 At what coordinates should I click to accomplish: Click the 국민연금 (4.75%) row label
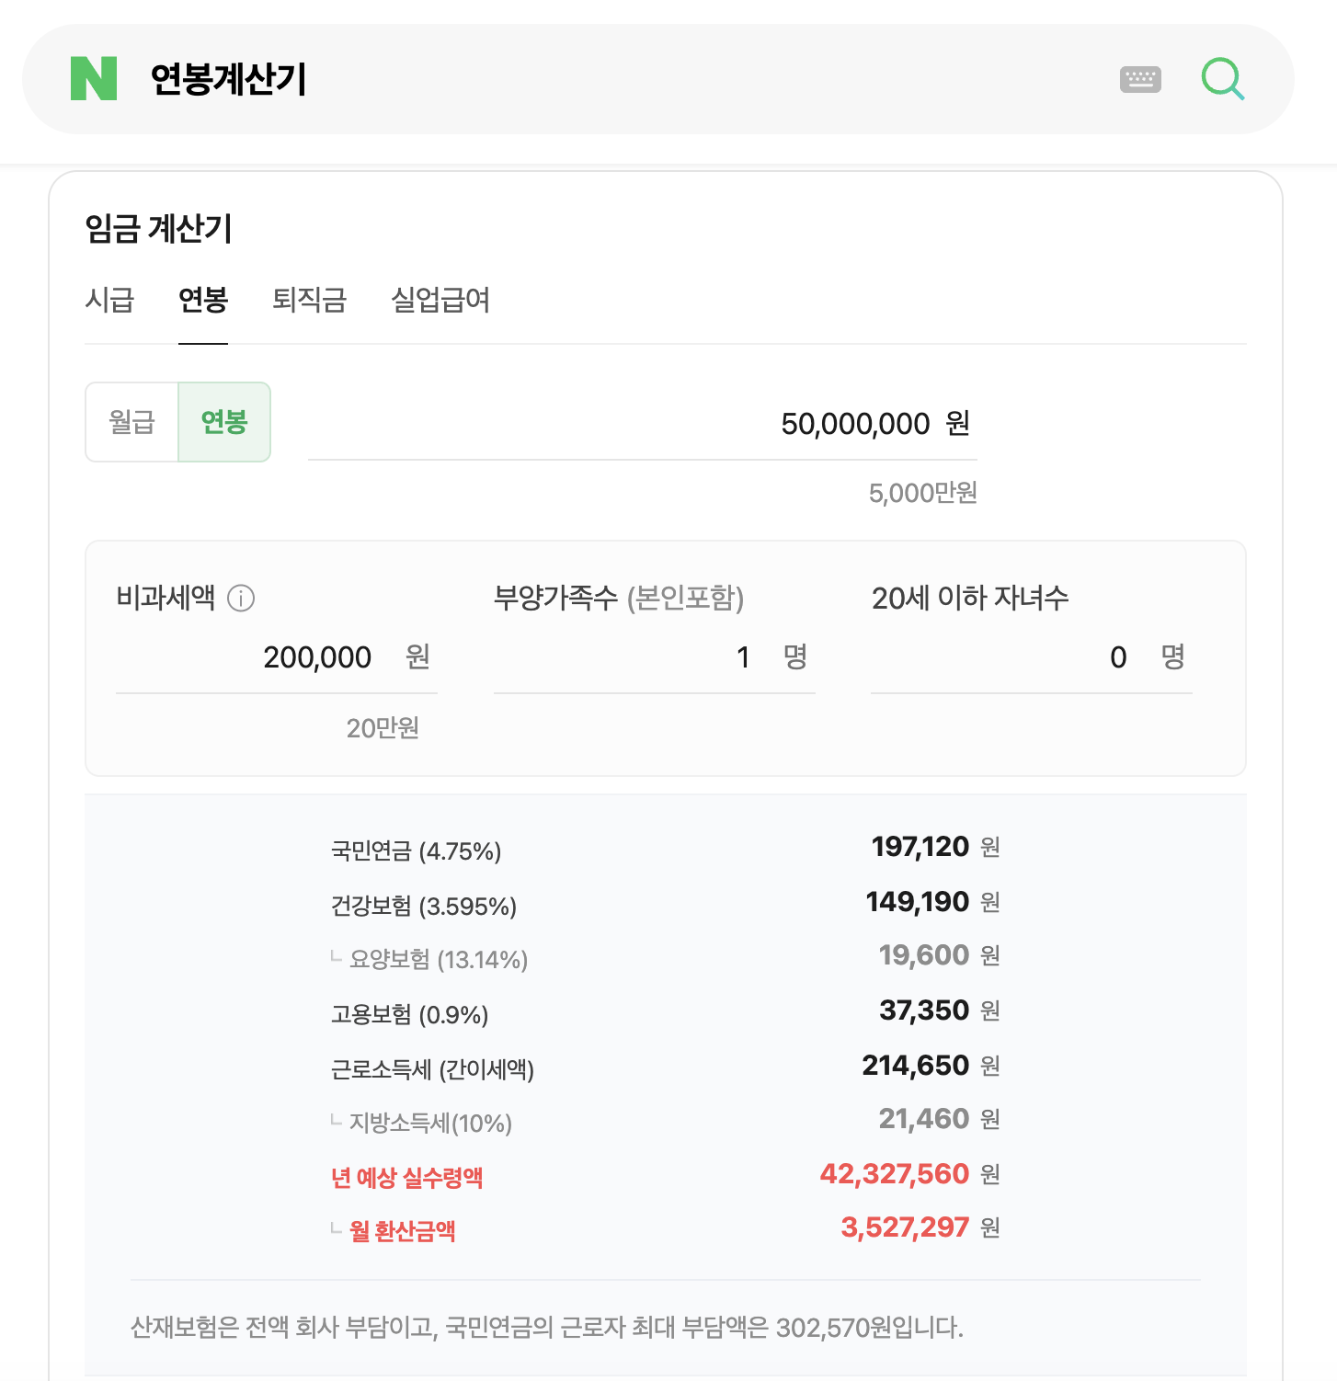[416, 851]
